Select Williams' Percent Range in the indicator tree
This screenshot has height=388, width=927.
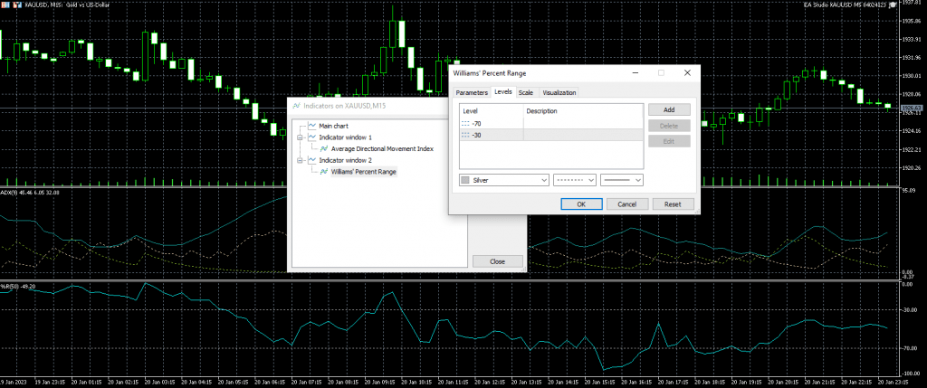(363, 171)
